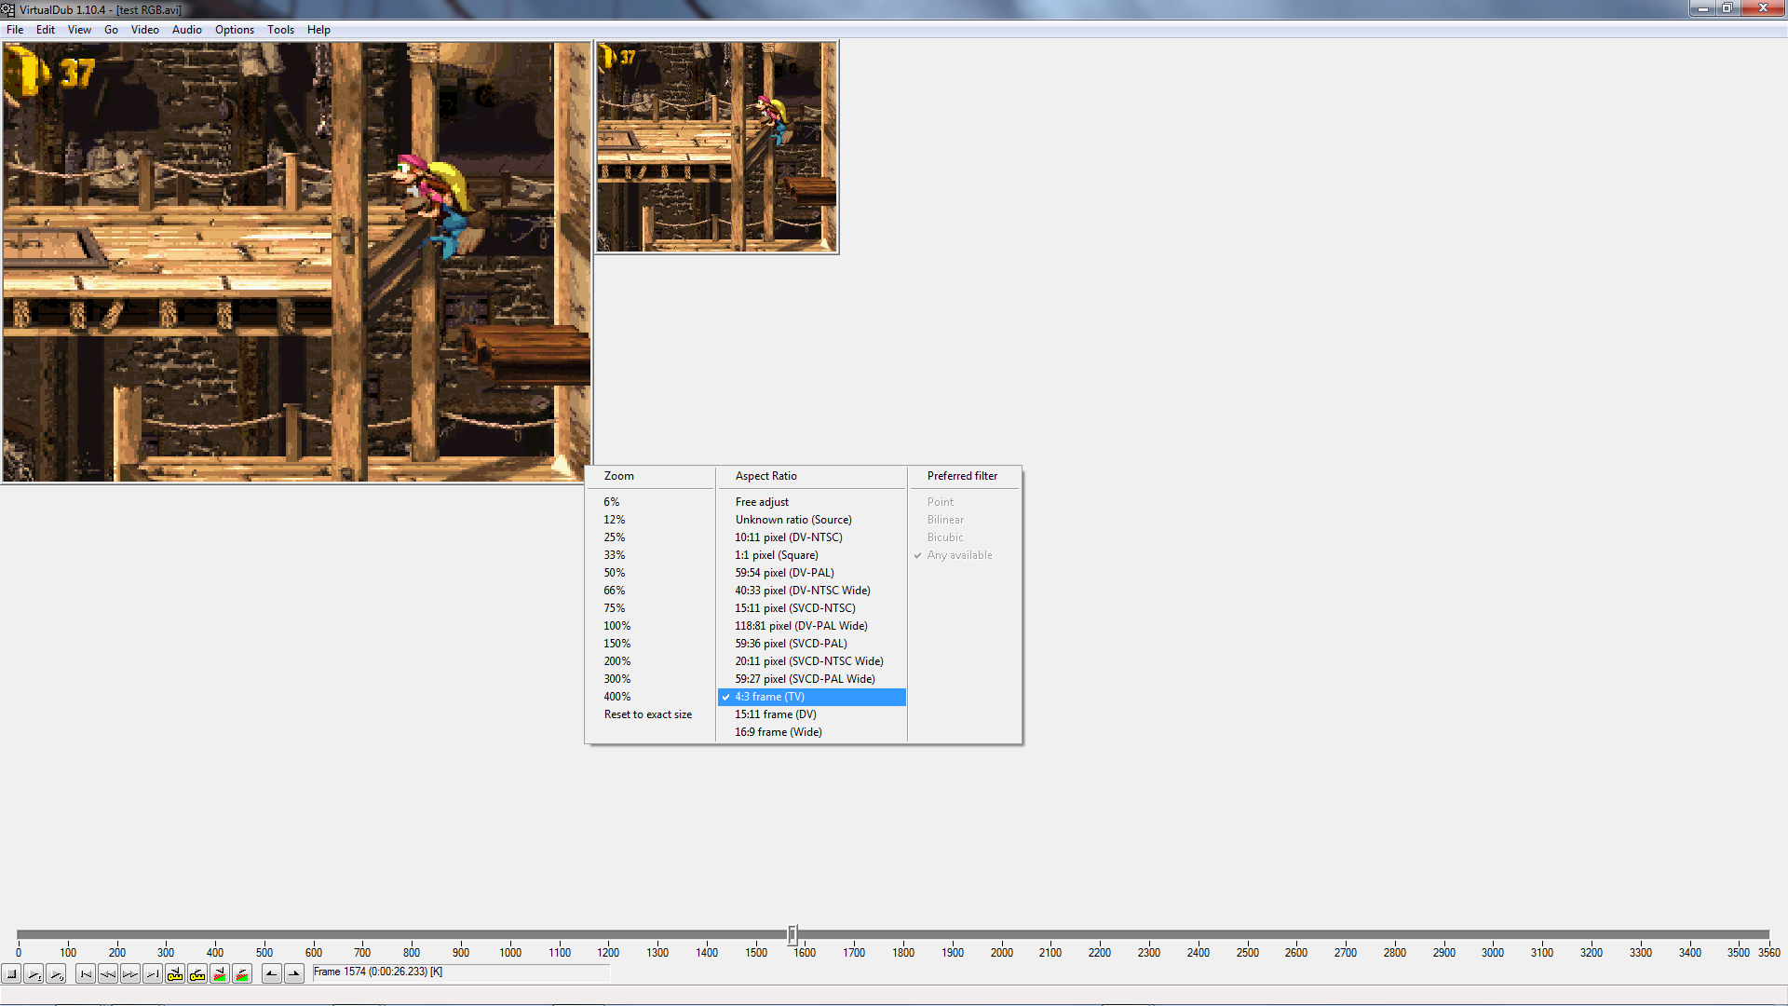Select 300% zoom level
The height and width of the screenshot is (1006, 1788).
coord(650,679)
